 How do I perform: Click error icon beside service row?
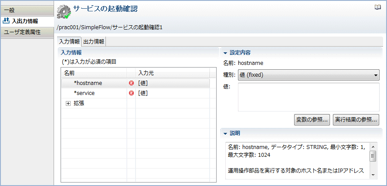[x=132, y=93]
